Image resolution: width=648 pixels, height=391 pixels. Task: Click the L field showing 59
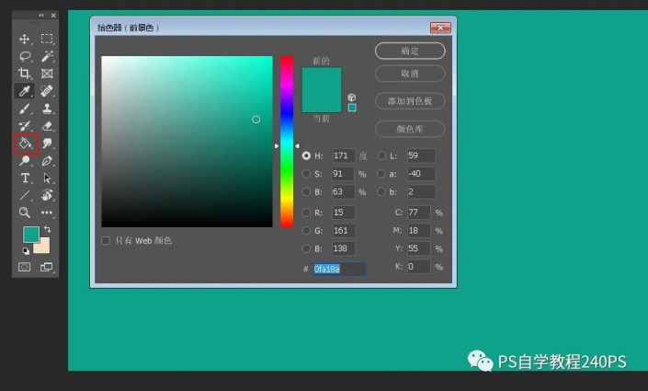[x=421, y=155]
